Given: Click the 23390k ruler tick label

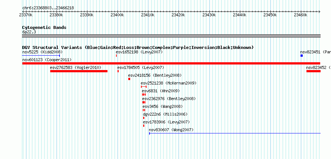Looking at the screenshot, I should tap(87, 15).
